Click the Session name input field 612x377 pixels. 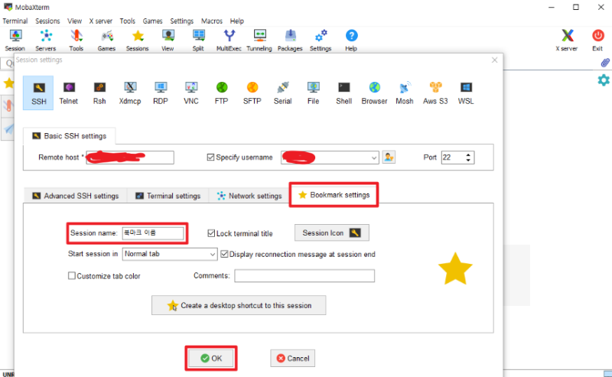click(x=152, y=233)
